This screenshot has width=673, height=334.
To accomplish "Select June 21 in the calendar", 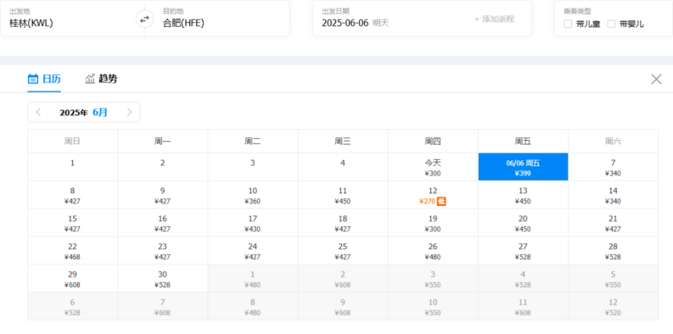I will (613, 223).
